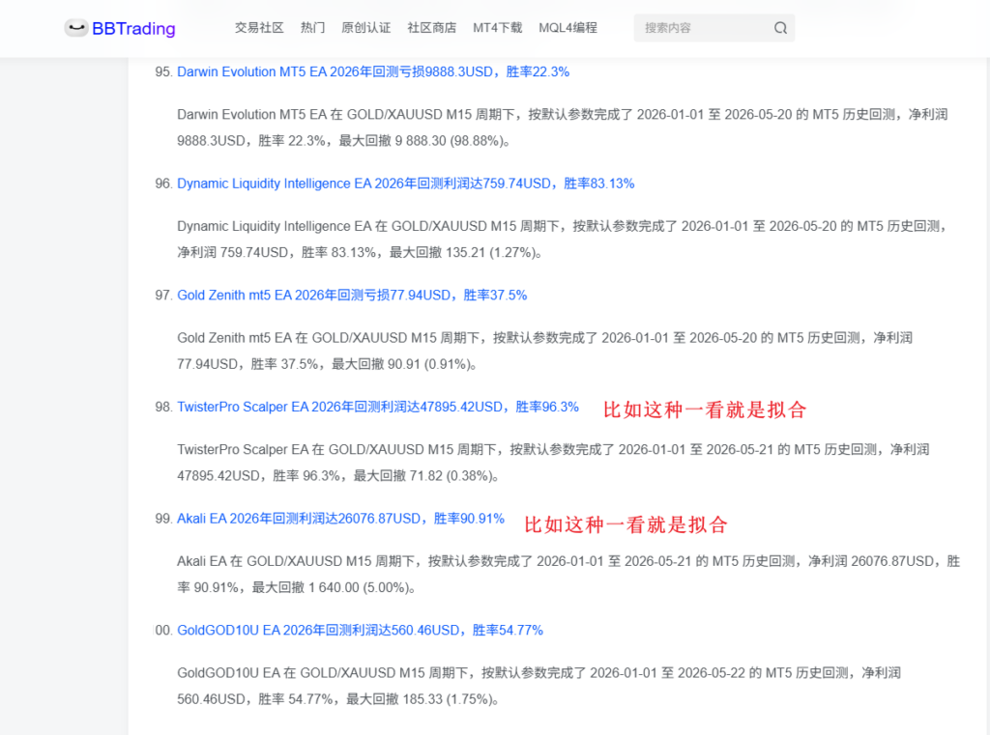Open Akali EA backtest link

pos(340,519)
